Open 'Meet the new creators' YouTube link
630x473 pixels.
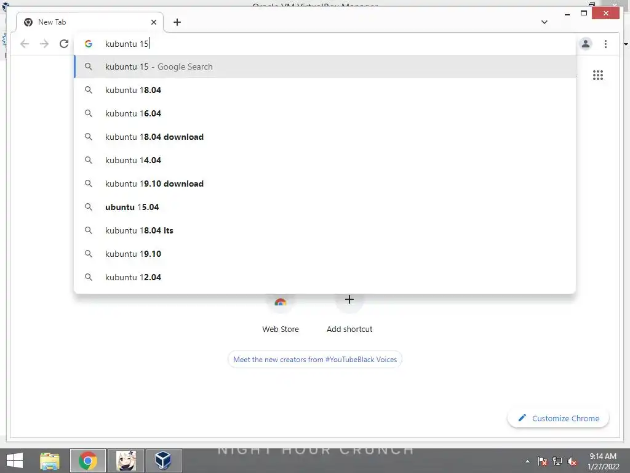(x=315, y=360)
